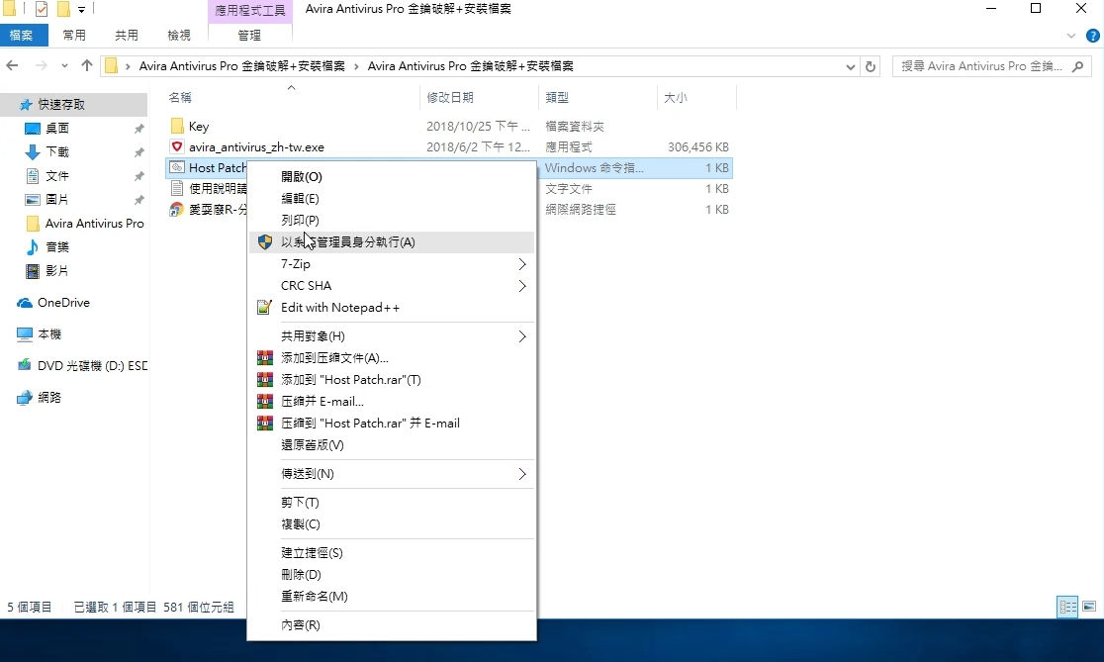The height and width of the screenshot is (662, 1104).
Task: Click the admin shield icon in context menu
Action: [x=264, y=242]
